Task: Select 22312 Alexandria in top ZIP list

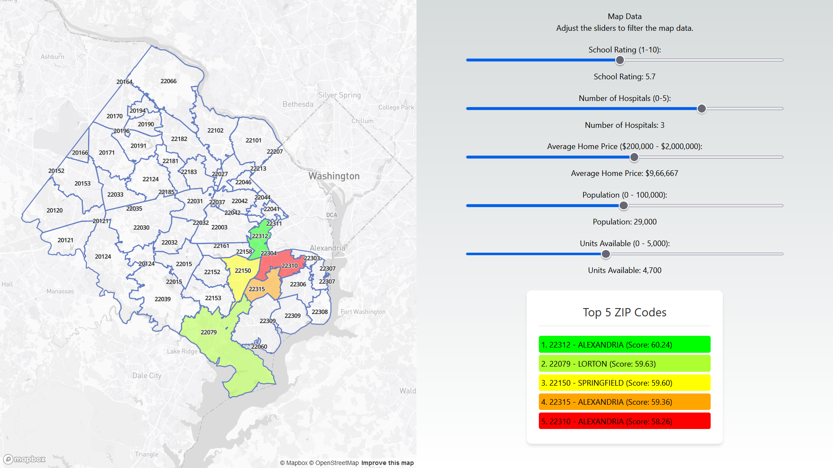Action: pyautogui.click(x=624, y=344)
